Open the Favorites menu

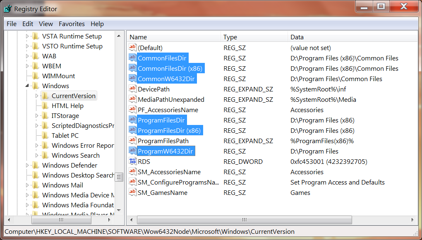click(x=72, y=24)
